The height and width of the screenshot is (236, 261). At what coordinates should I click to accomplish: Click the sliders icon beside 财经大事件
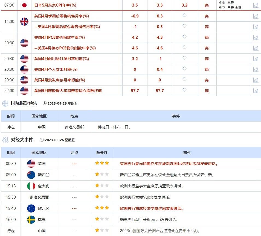coord(5,140)
